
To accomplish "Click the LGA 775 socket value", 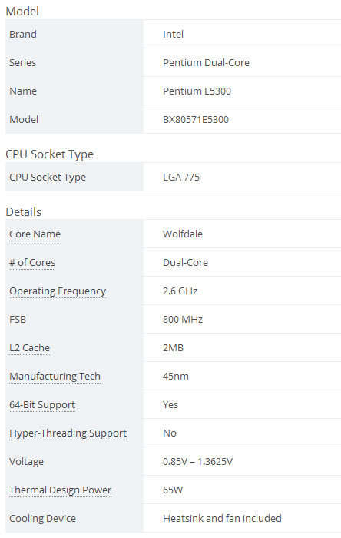I will [x=181, y=178].
